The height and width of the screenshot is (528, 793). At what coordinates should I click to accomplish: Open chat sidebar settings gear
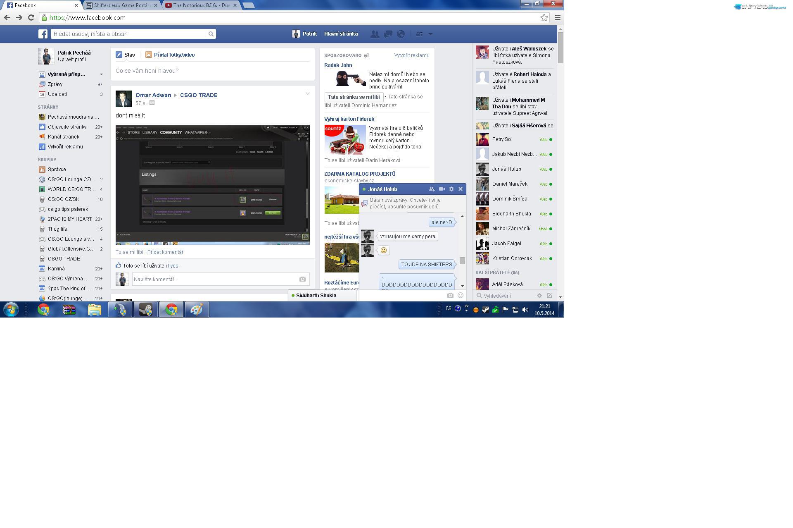point(539,296)
